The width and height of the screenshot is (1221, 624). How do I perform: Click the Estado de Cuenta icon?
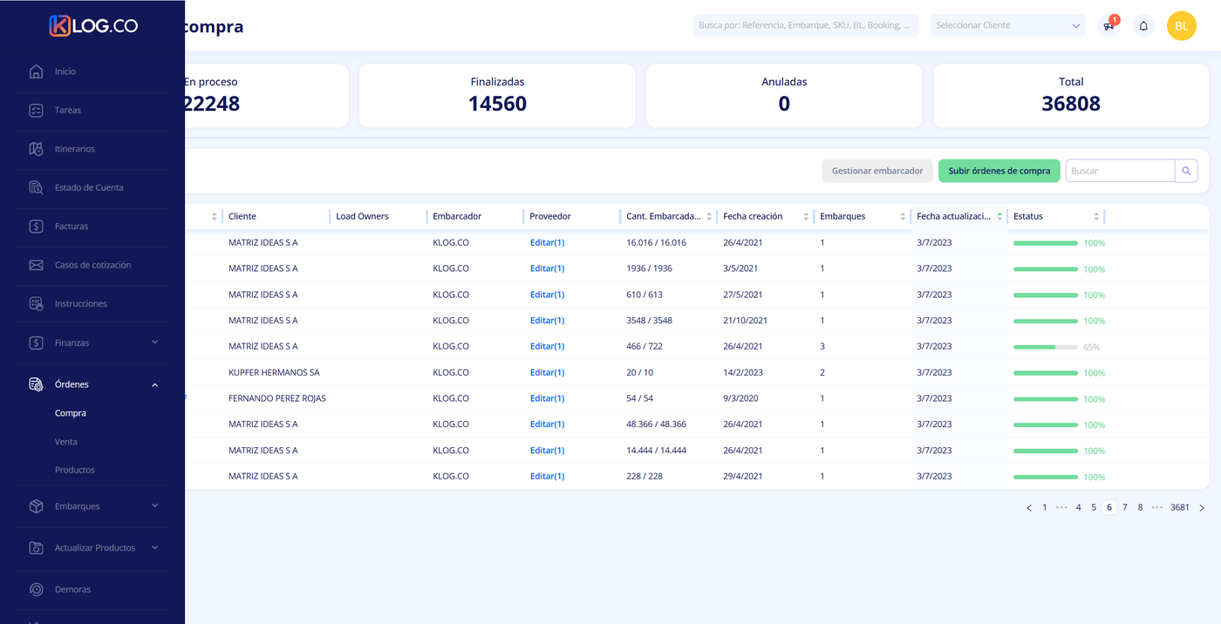tap(36, 187)
